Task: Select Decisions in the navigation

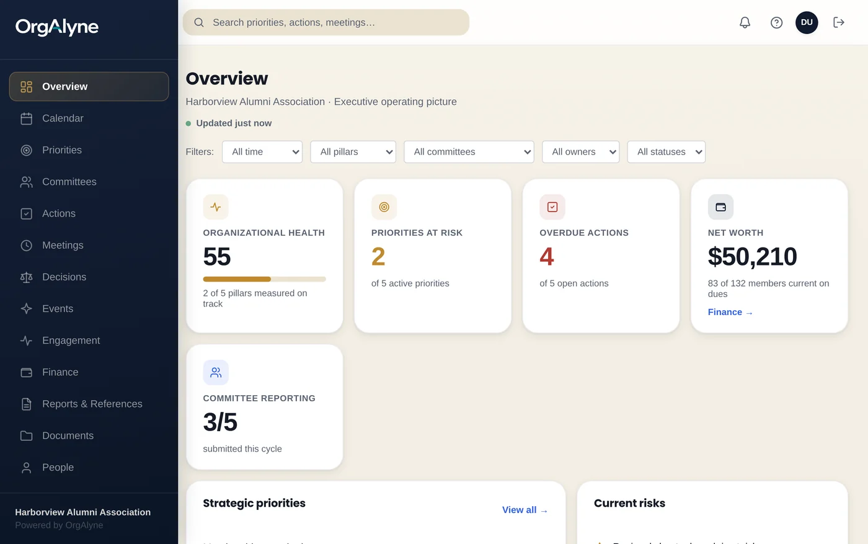Action: 89,277
